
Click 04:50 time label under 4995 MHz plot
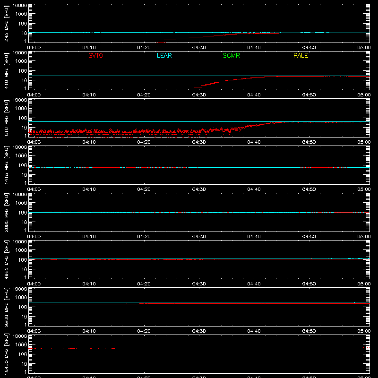click(309, 284)
